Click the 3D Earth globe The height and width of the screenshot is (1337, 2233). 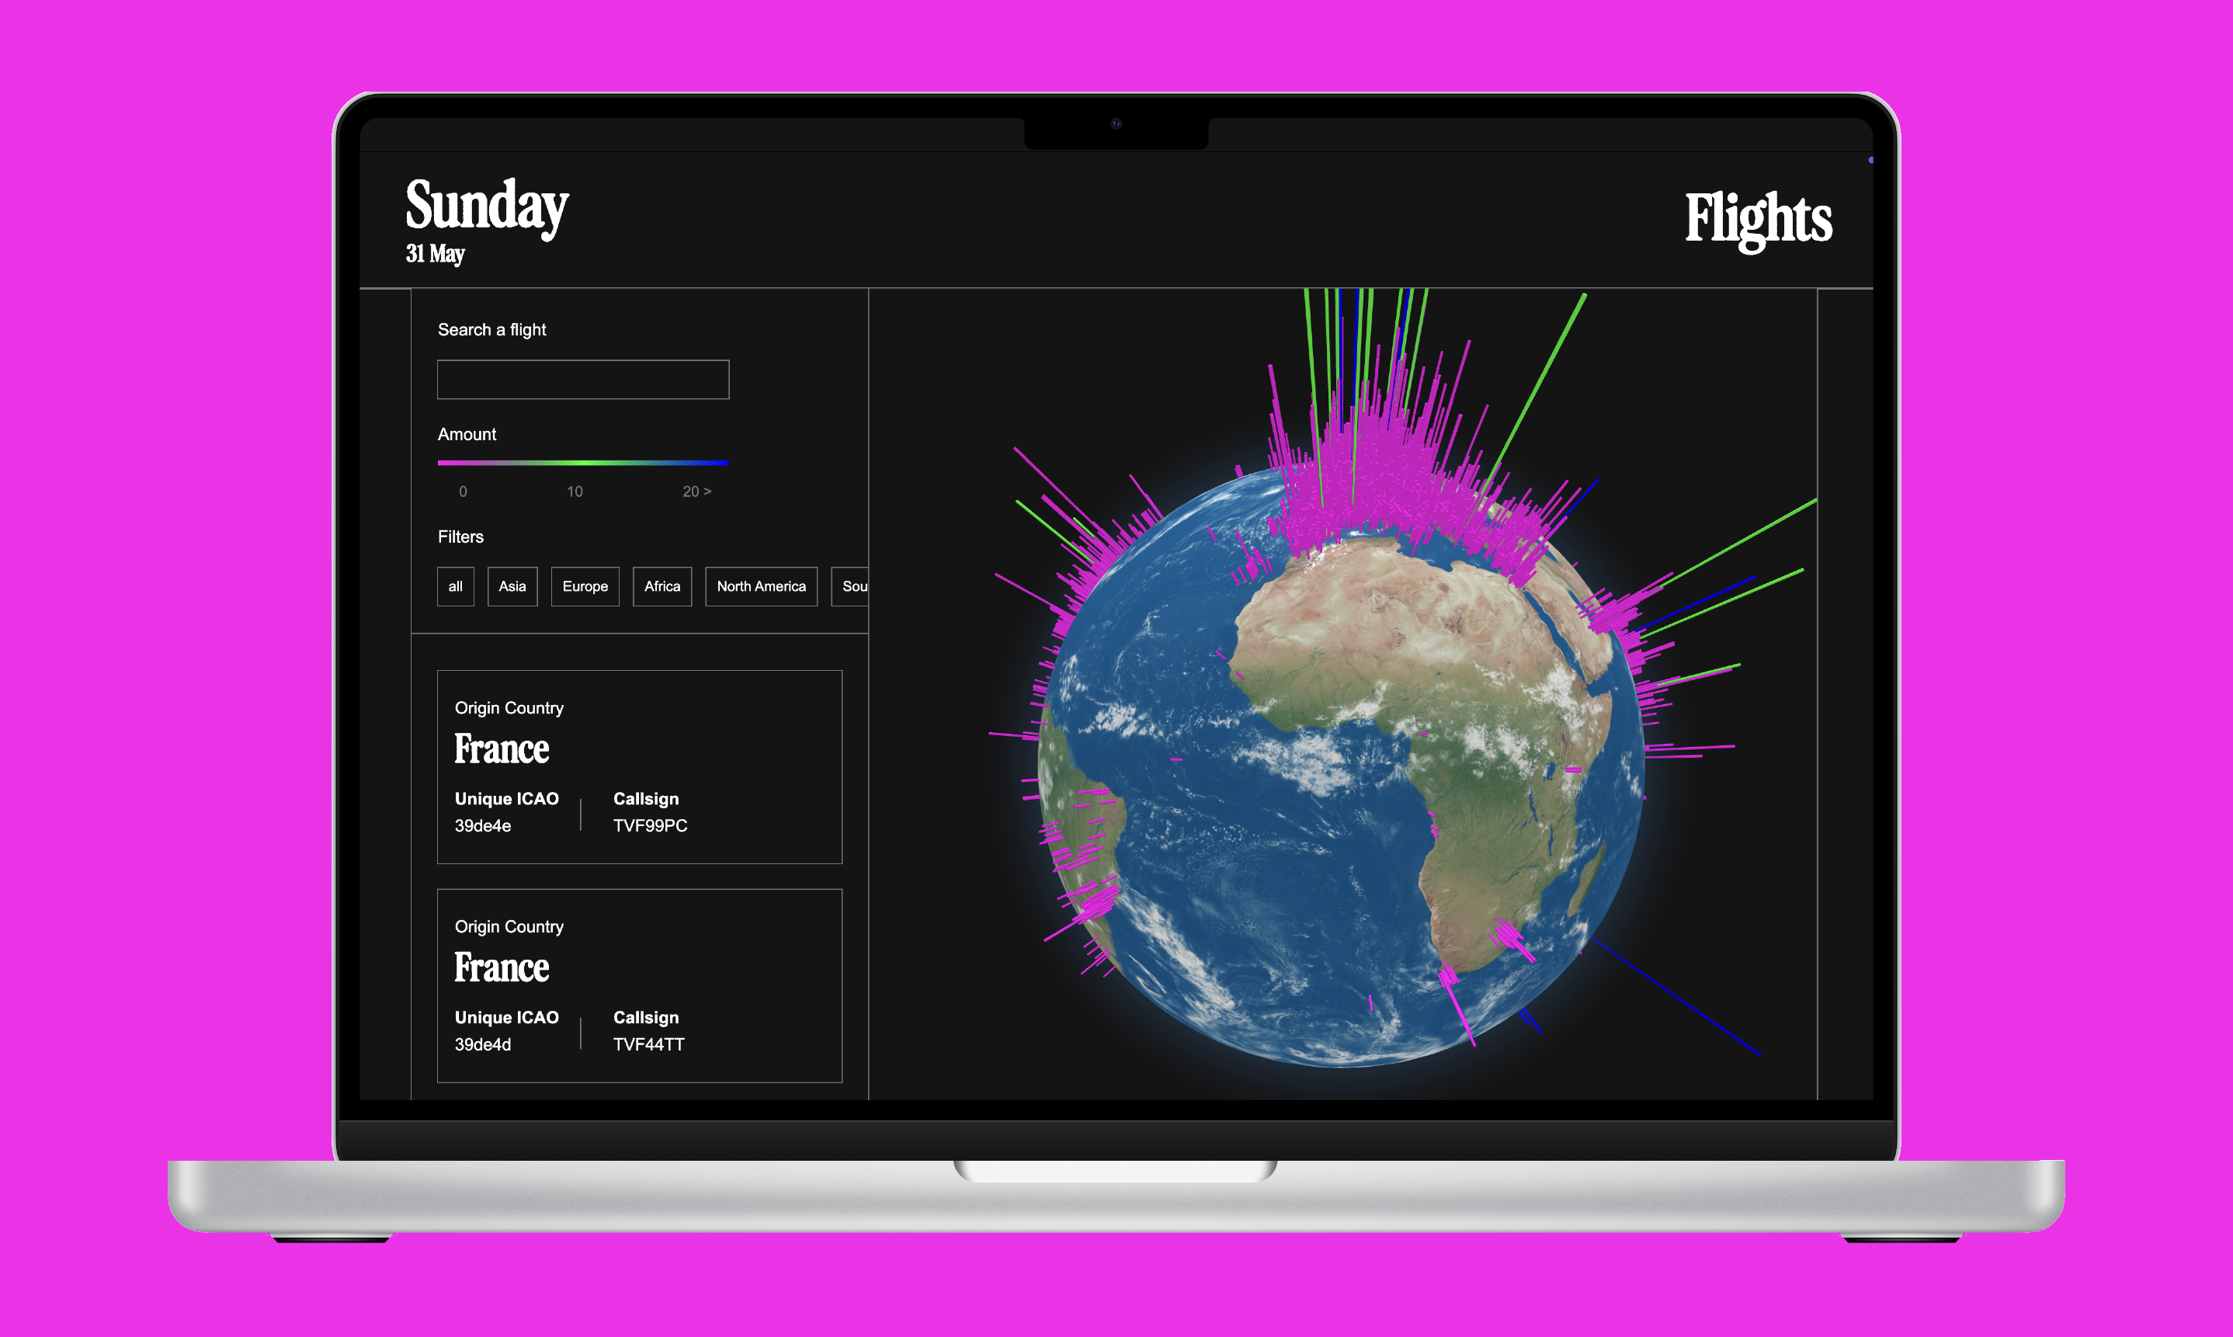pos(1341,764)
